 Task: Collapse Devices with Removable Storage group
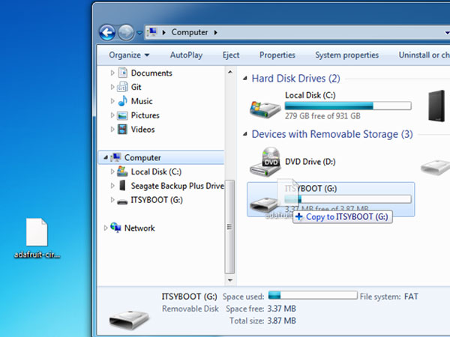[244, 135]
